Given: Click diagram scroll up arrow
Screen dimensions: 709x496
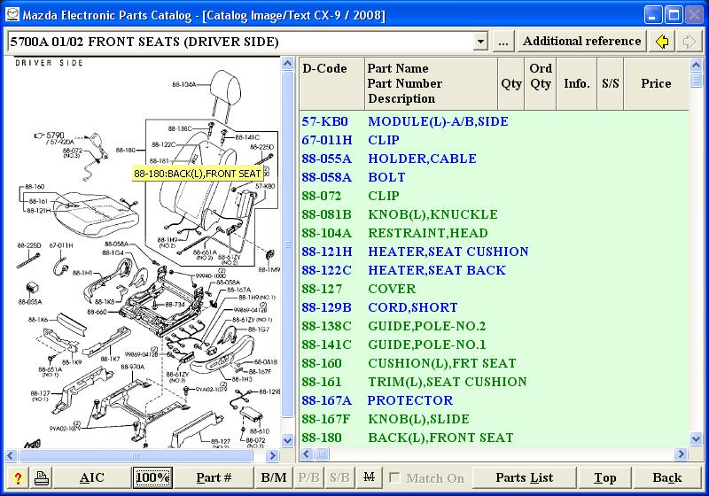Looking at the screenshot, I should click(287, 64).
